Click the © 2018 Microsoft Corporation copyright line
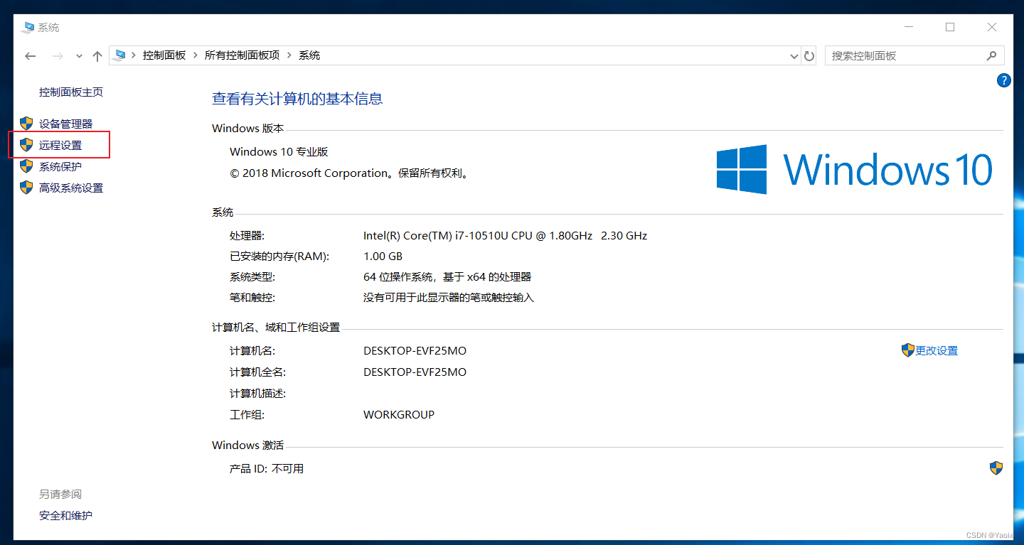 click(x=351, y=173)
